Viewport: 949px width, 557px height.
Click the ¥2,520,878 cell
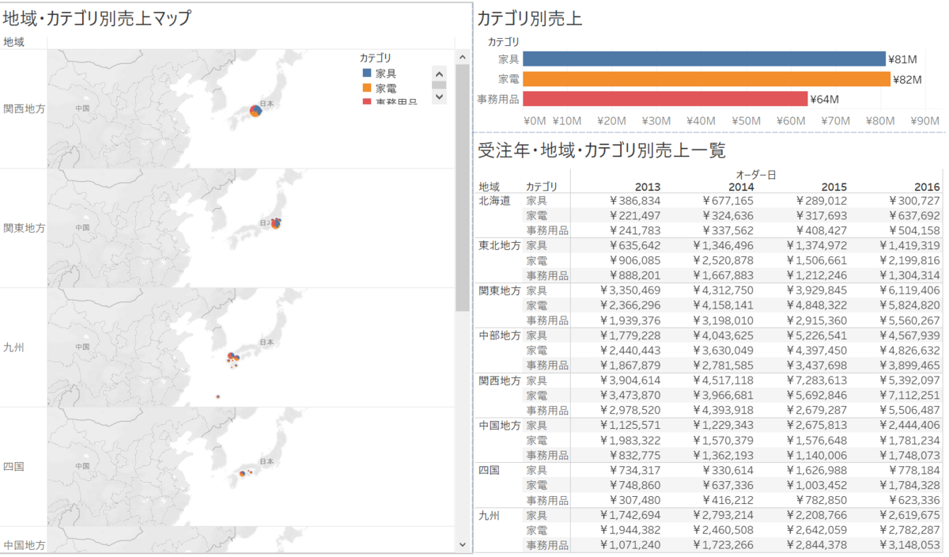723,261
